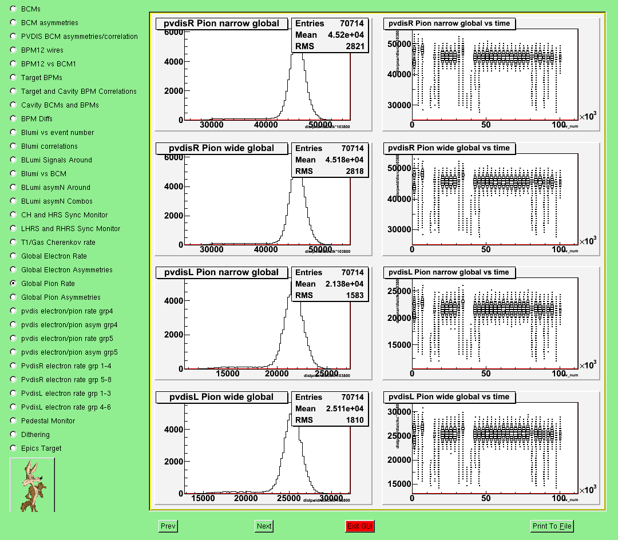Click stats box showing Mean 2.511e+04
This screenshot has height=540, width=618.
point(330,408)
